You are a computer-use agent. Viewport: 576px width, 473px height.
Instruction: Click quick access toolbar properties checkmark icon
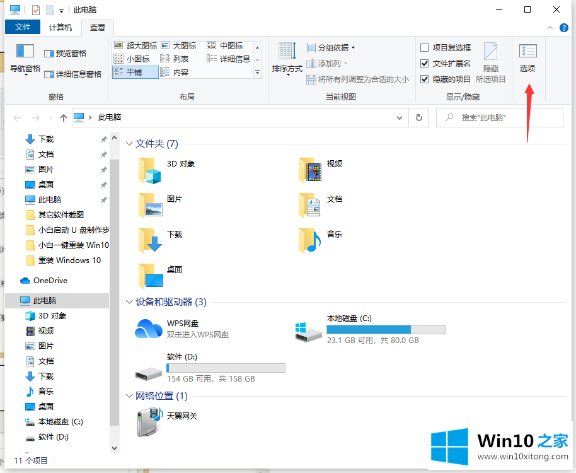click(x=36, y=10)
